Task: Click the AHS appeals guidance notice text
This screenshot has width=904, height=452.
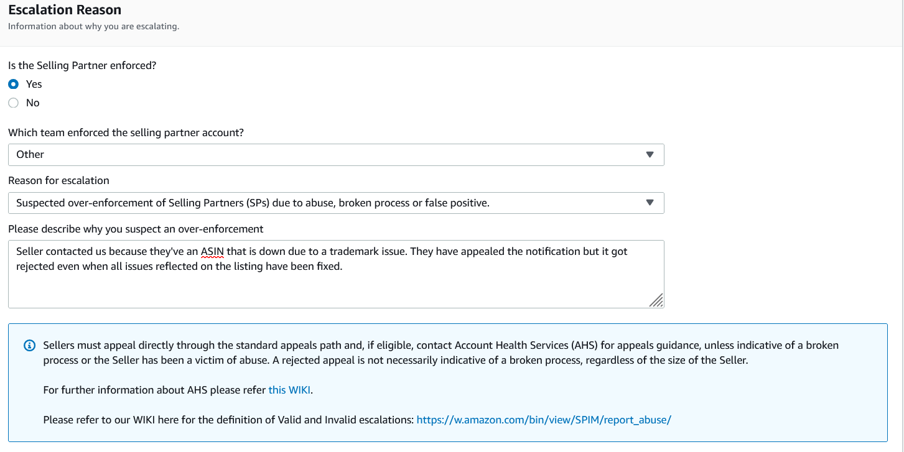Action: coord(441,353)
